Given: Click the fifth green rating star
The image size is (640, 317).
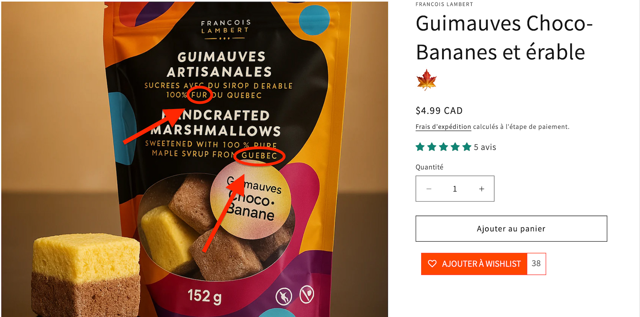Looking at the screenshot, I should pos(467,147).
